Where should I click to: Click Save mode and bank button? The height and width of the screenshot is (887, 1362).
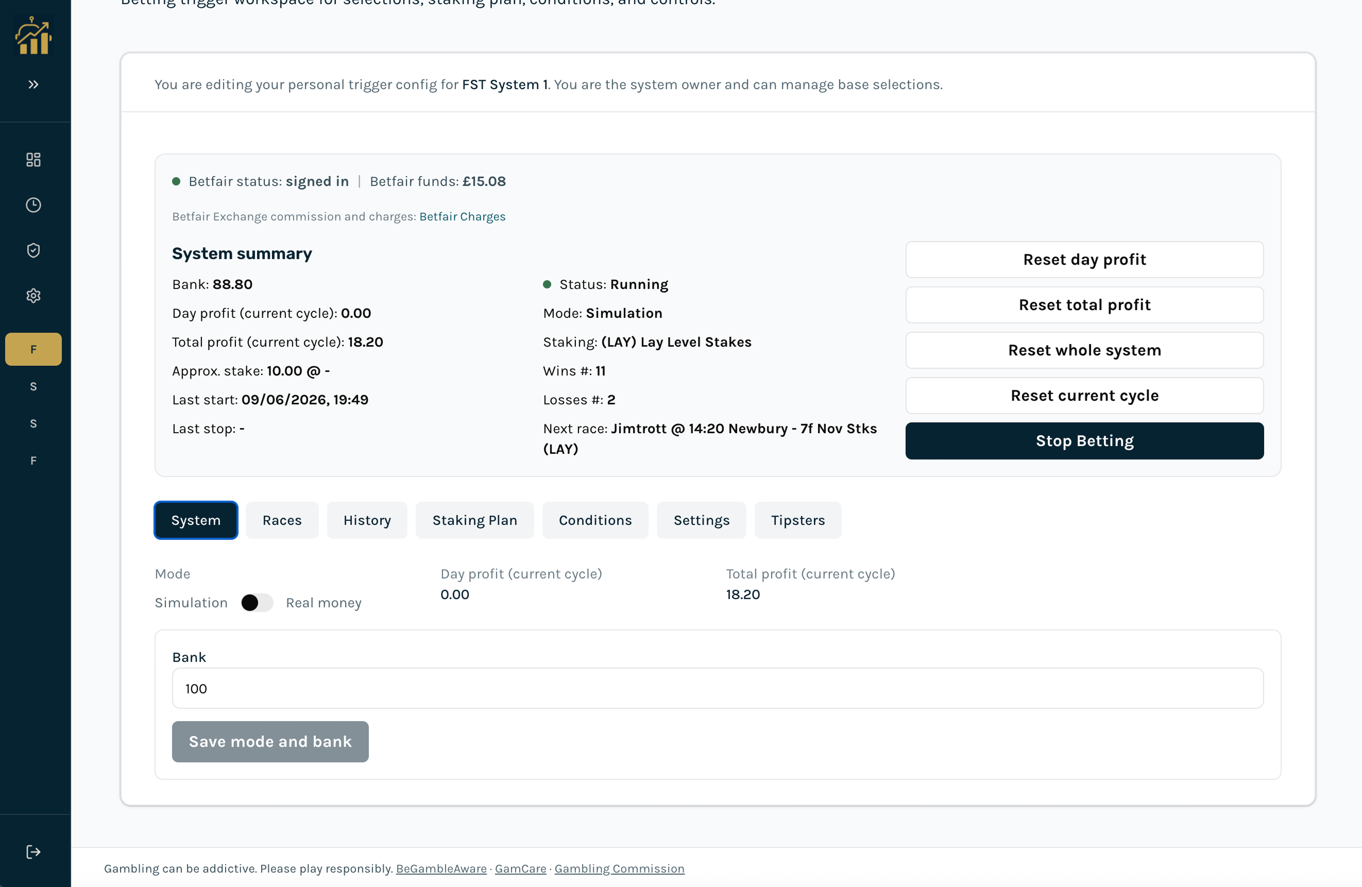[x=270, y=742]
